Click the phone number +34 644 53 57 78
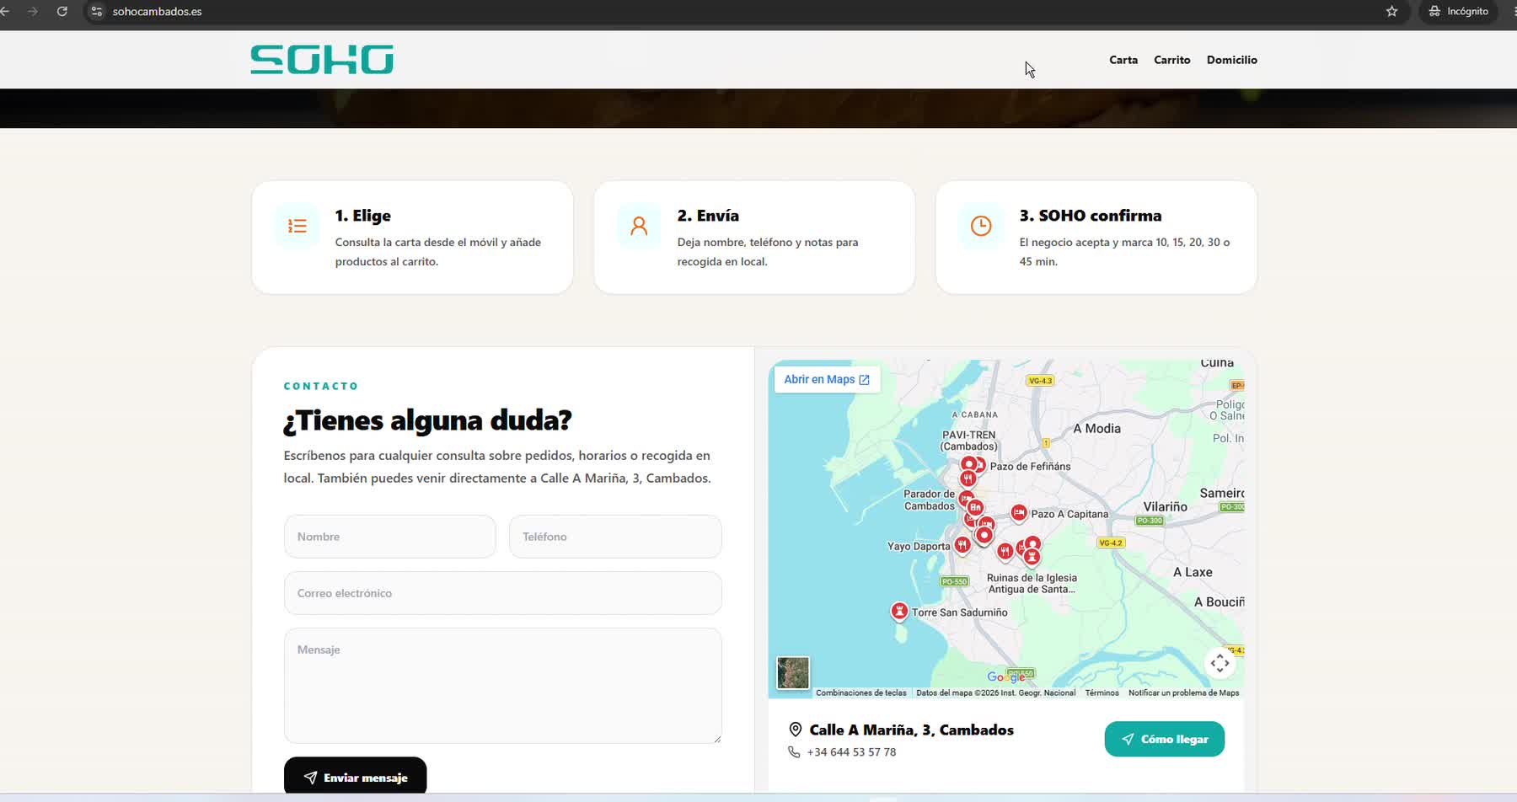Screen dimensions: 1517x802 851,751
